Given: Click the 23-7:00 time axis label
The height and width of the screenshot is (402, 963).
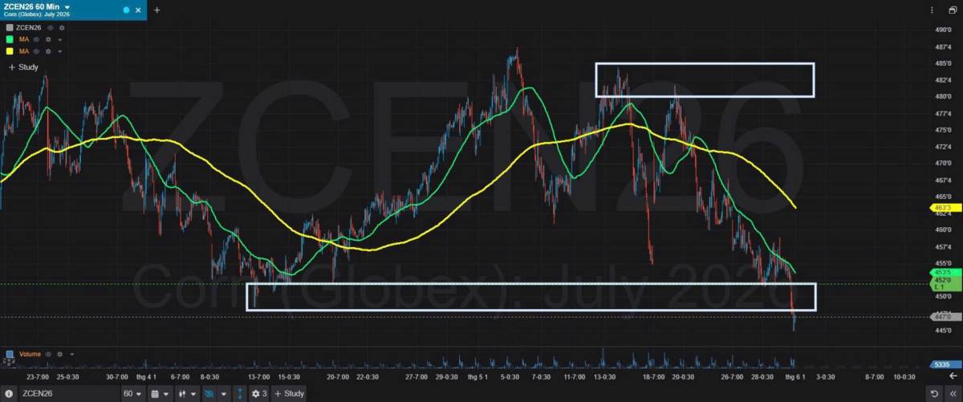Looking at the screenshot, I should point(37,376).
